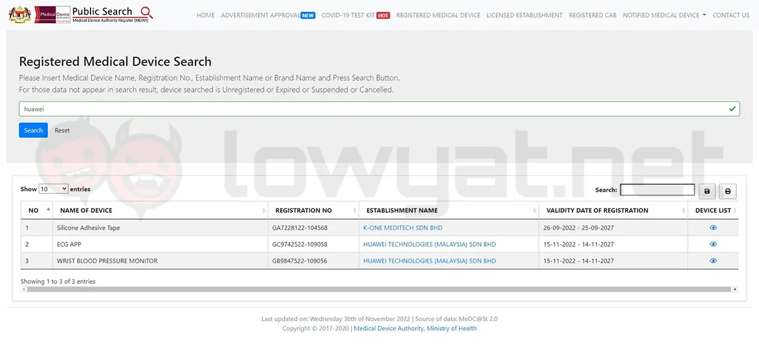Sort by Registration No column
Viewport: 759px width, 351px height.
point(313,210)
